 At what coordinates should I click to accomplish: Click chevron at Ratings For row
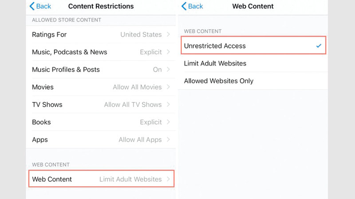pos(169,34)
